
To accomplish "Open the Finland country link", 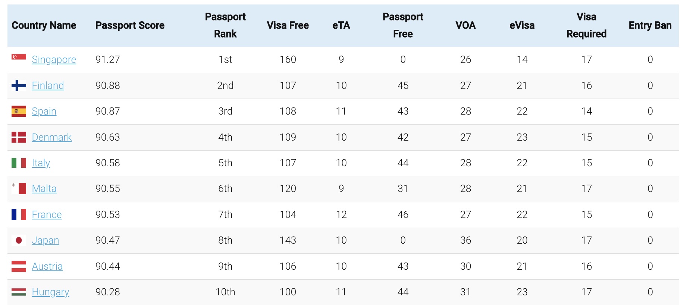I will [x=48, y=86].
